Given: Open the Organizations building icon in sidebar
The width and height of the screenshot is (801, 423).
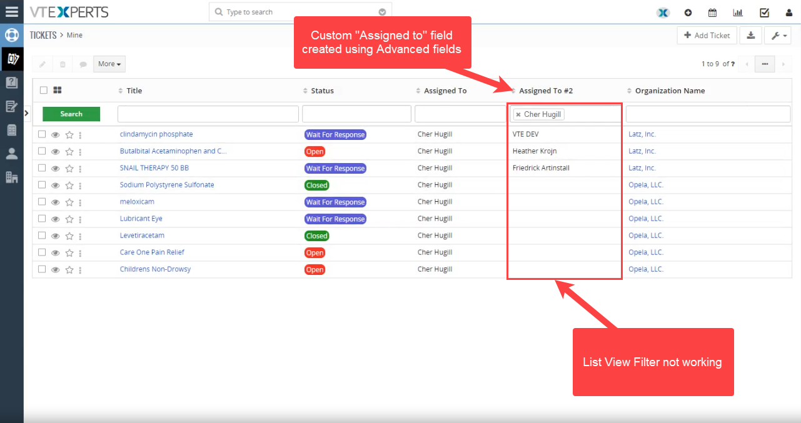Looking at the screenshot, I should [x=11, y=177].
